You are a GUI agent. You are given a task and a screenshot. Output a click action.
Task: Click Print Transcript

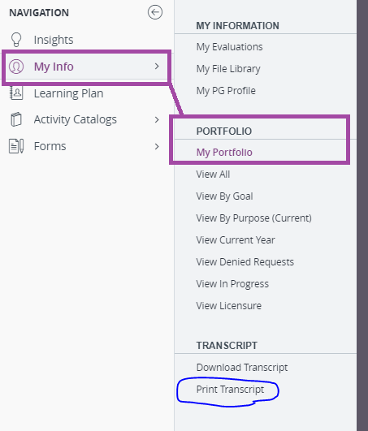coord(230,390)
